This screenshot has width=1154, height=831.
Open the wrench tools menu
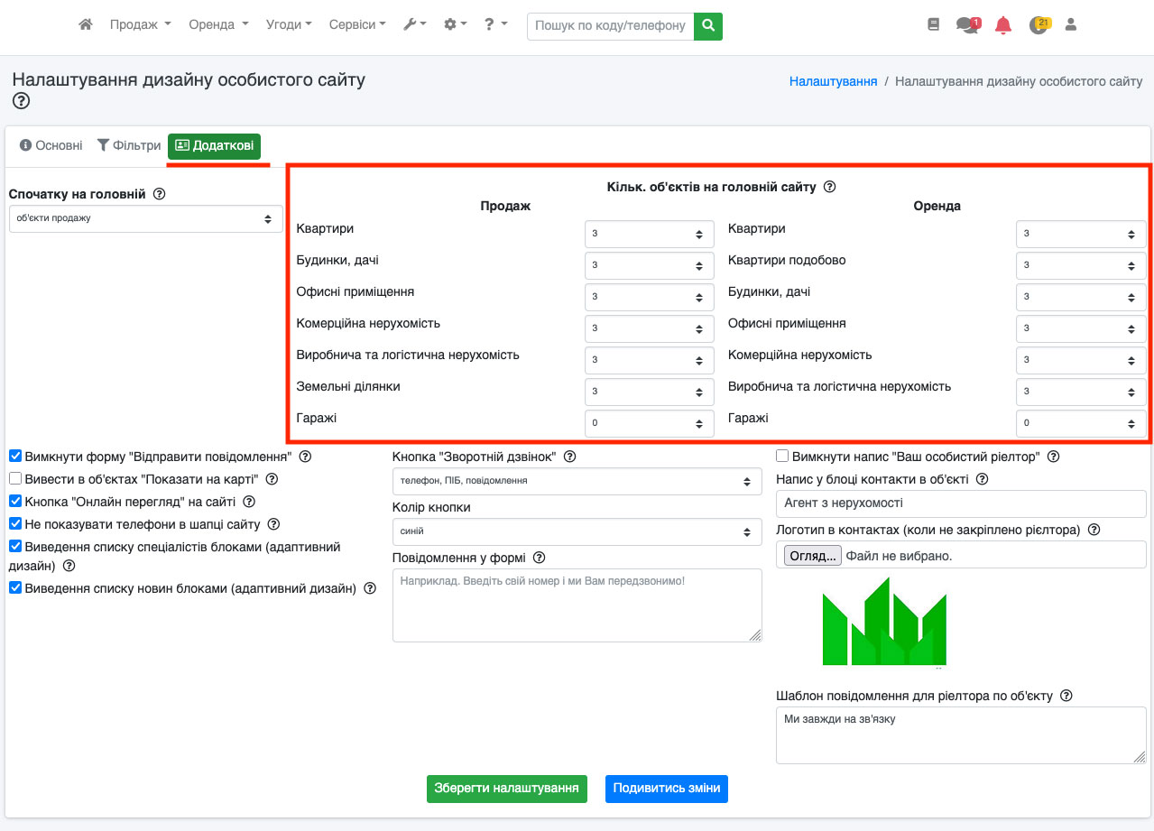pyautogui.click(x=414, y=25)
